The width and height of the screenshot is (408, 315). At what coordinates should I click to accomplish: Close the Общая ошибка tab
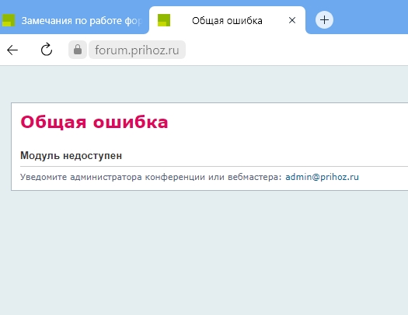point(292,20)
